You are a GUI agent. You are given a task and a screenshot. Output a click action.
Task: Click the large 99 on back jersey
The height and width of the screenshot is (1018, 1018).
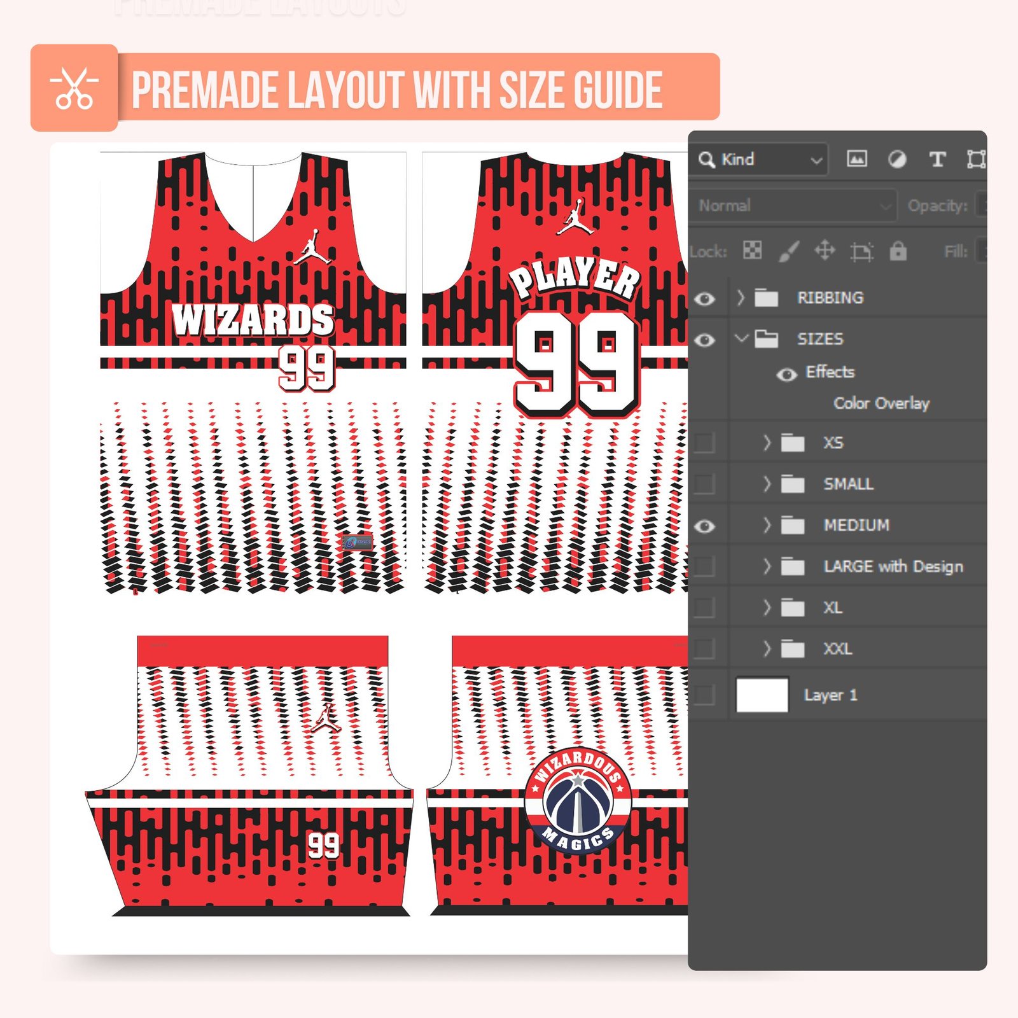576,364
